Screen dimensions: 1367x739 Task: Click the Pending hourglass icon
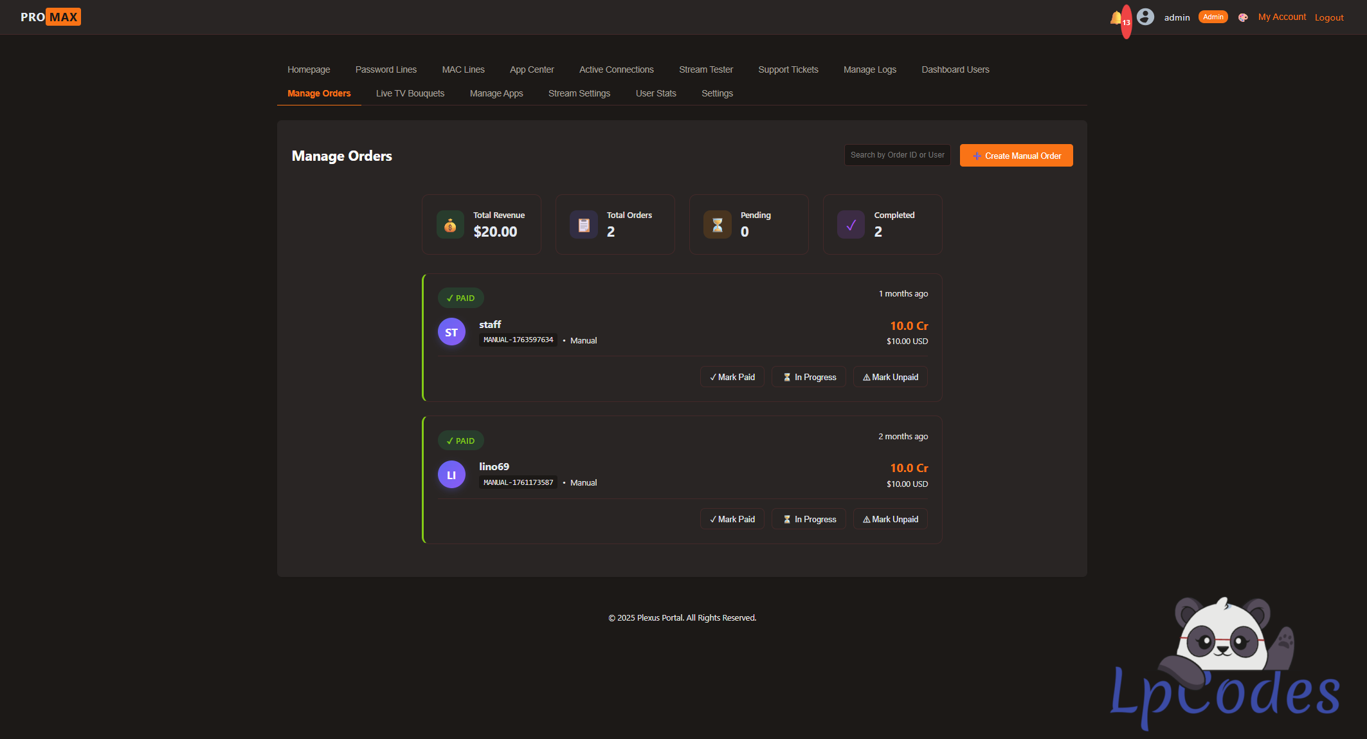(x=718, y=225)
